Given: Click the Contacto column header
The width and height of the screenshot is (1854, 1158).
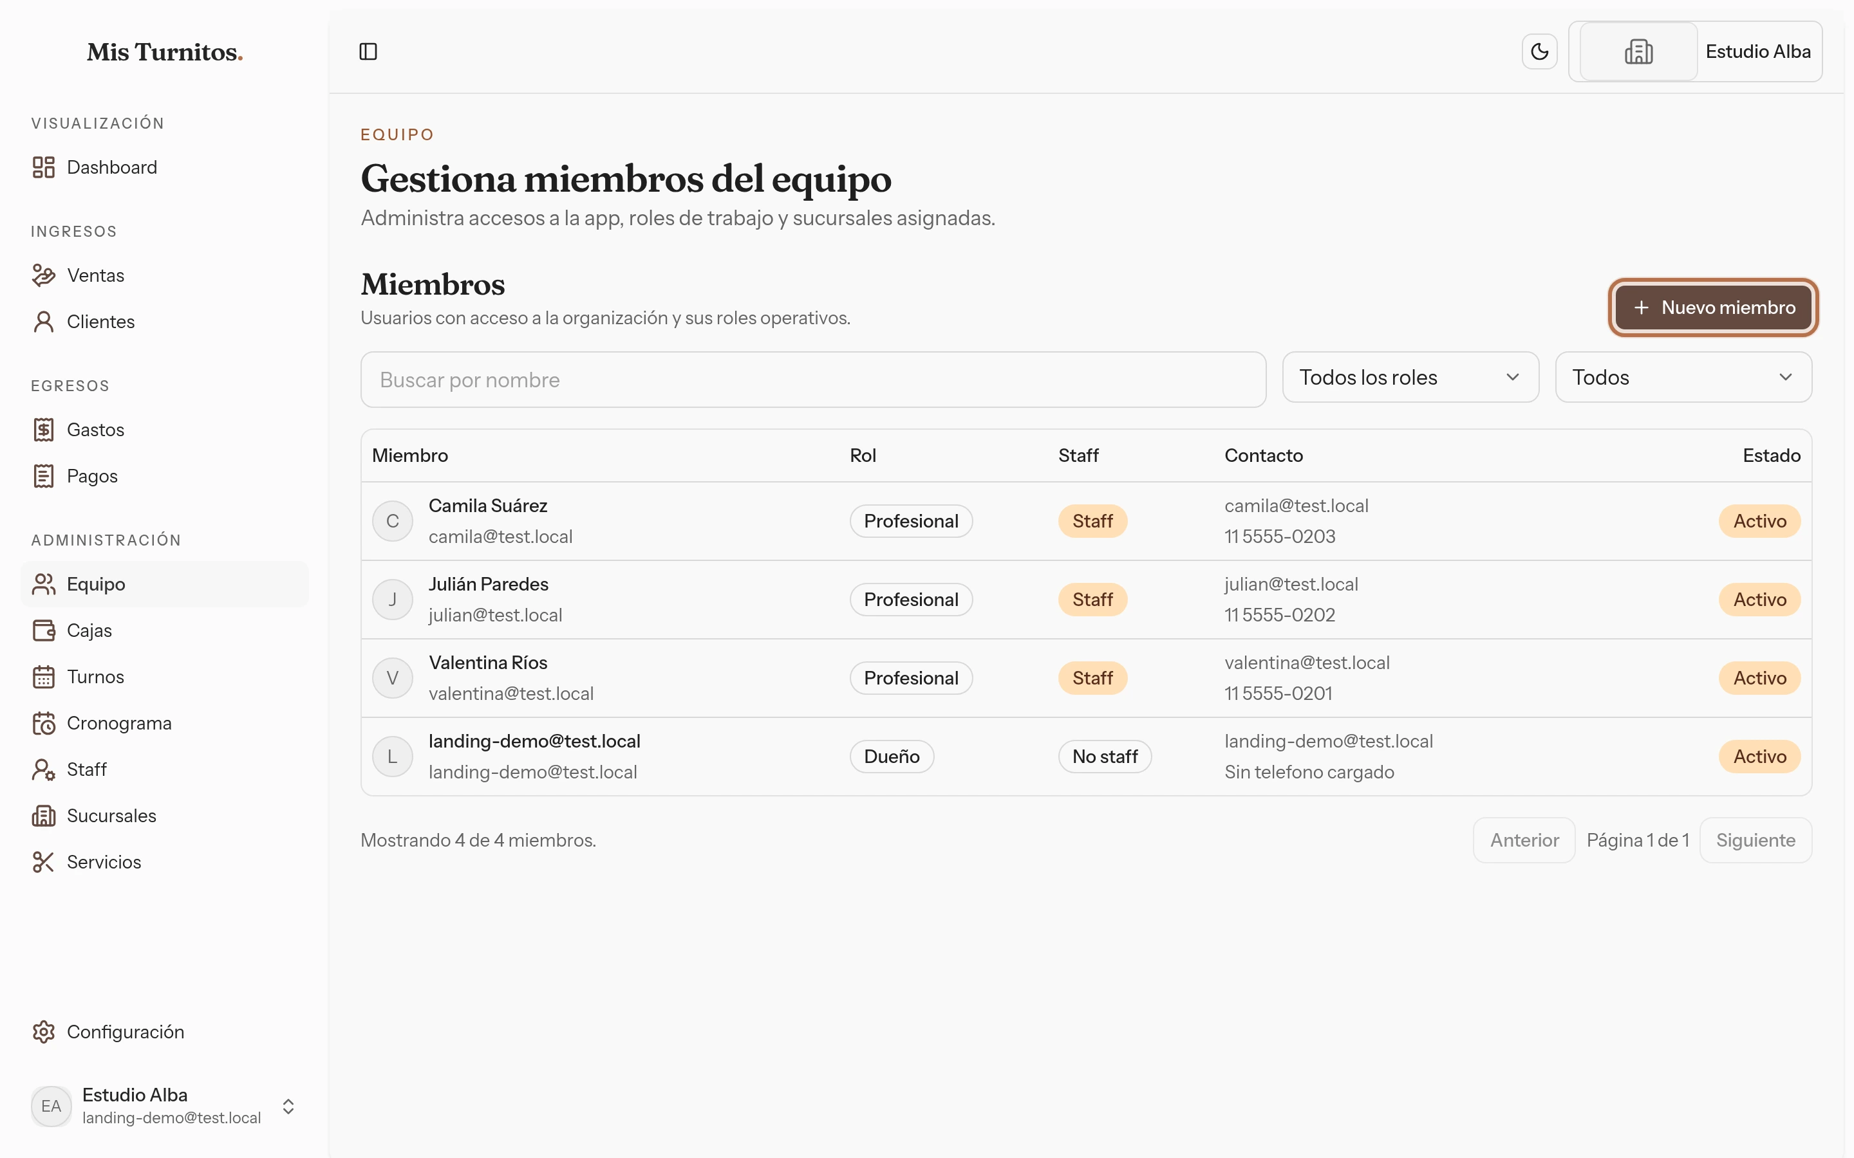Looking at the screenshot, I should pyautogui.click(x=1263, y=455).
